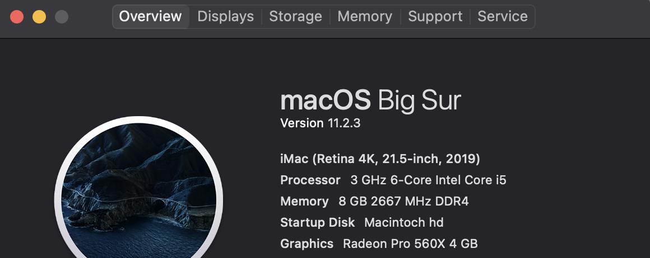Click the Graphics label
Screen dimensions: 650x258
tap(307, 244)
